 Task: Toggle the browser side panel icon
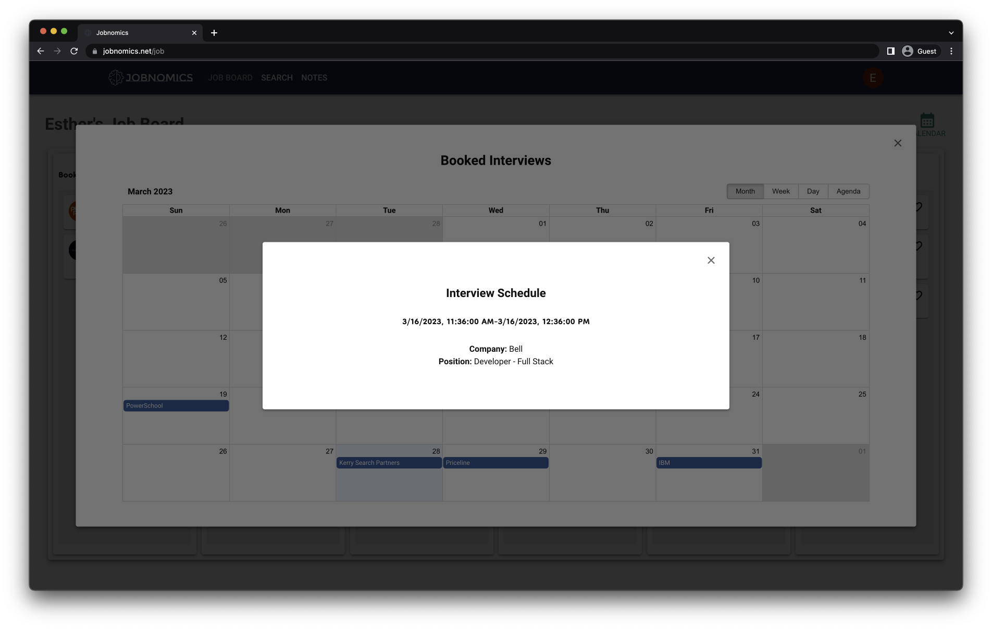(890, 51)
